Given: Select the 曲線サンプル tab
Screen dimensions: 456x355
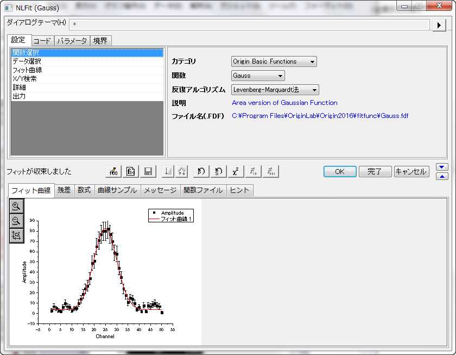Looking at the screenshot, I should (x=117, y=190).
